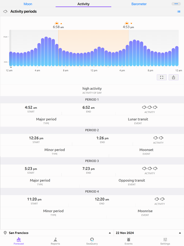Open SeaQuery search

click(92, 241)
